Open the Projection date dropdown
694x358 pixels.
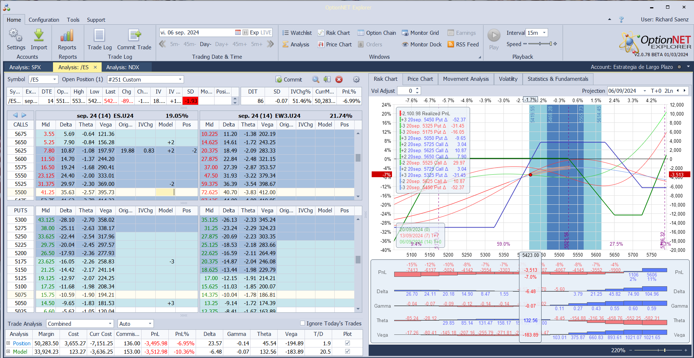pyautogui.click(x=645, y=91)
